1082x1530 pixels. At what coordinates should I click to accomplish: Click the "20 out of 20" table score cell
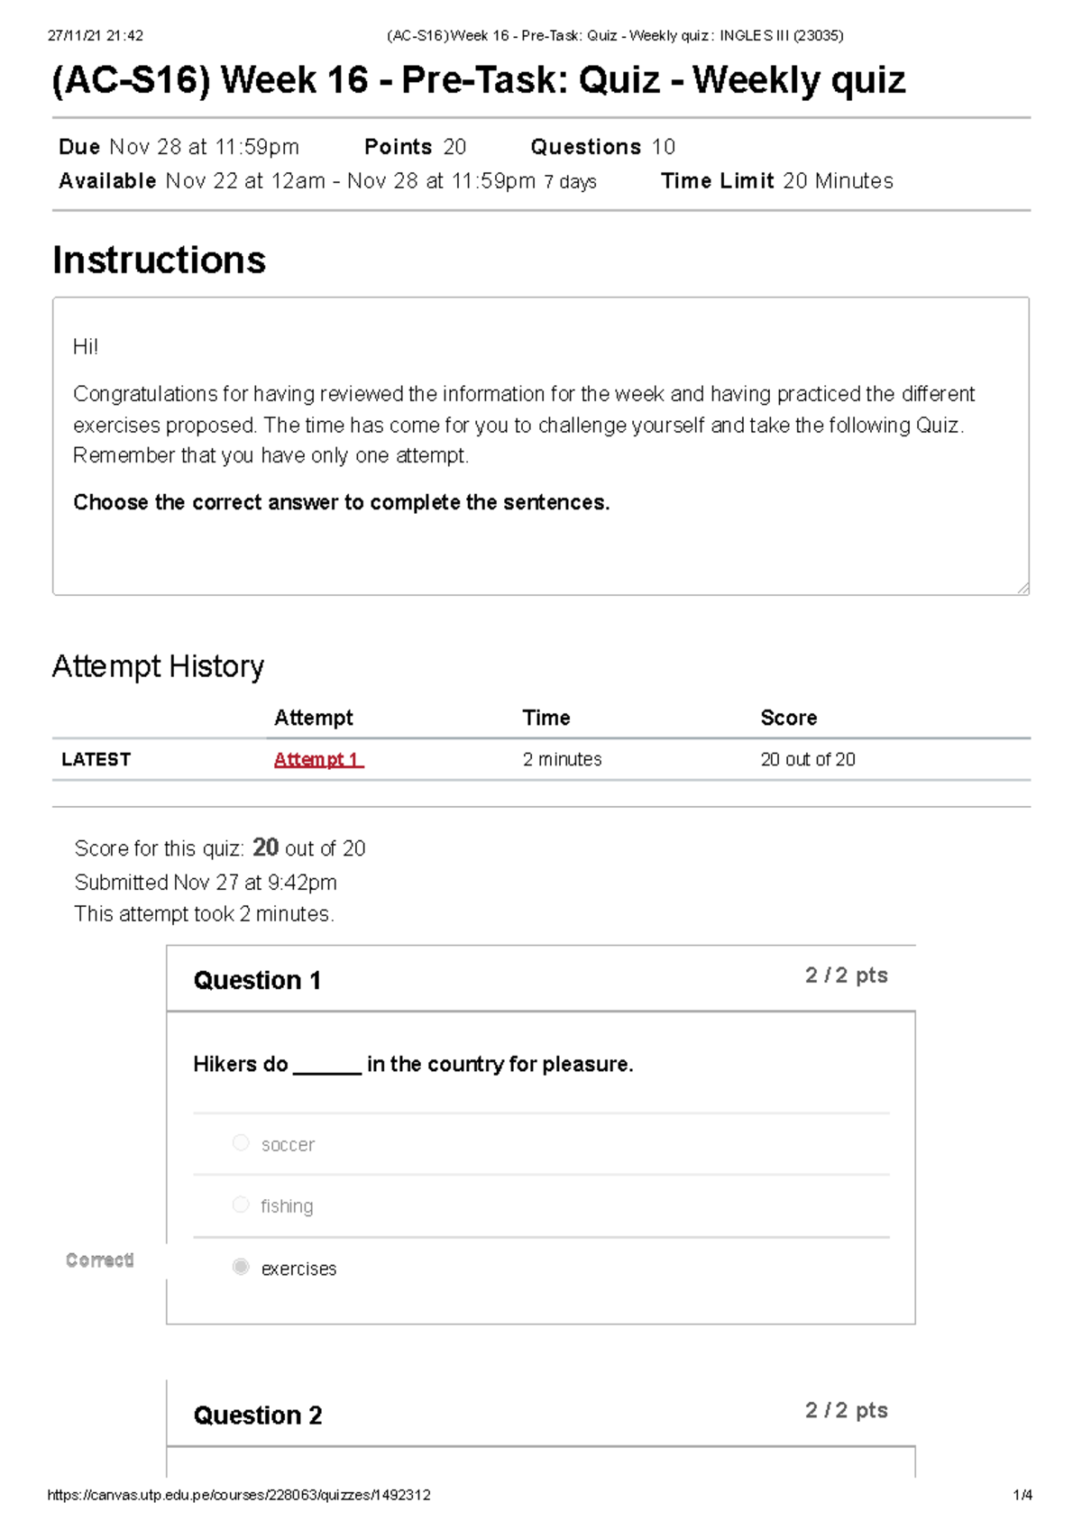pos(807,760)
